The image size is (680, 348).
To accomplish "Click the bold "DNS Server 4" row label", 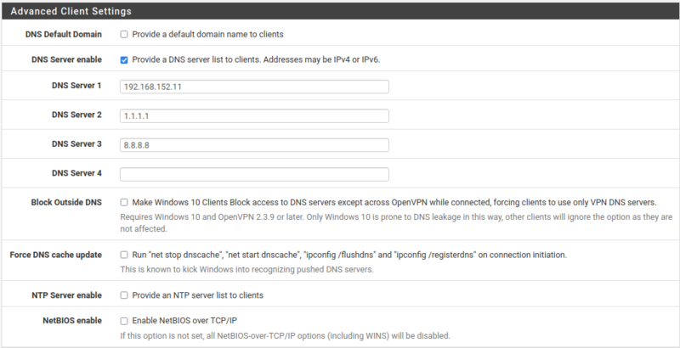I will 76,174.
